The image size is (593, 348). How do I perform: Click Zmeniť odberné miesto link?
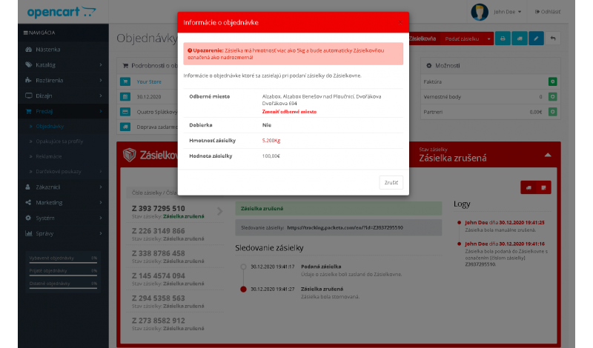[x=289, y=112]
